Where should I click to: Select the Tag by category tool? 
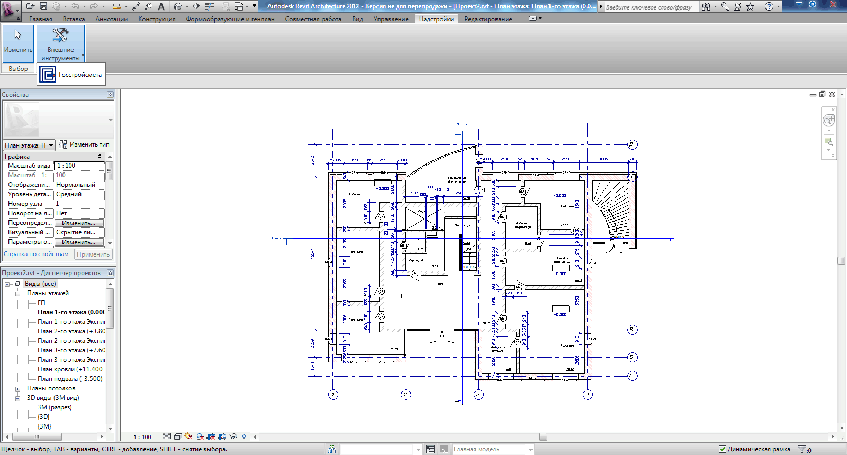[x=149, y=6]
